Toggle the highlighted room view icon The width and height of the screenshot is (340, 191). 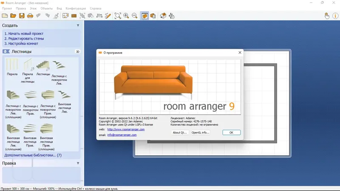tap(144, 16)
